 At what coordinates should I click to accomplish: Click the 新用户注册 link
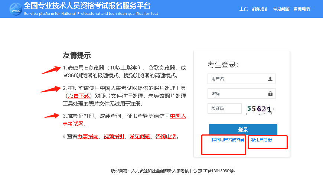(261, 140)
